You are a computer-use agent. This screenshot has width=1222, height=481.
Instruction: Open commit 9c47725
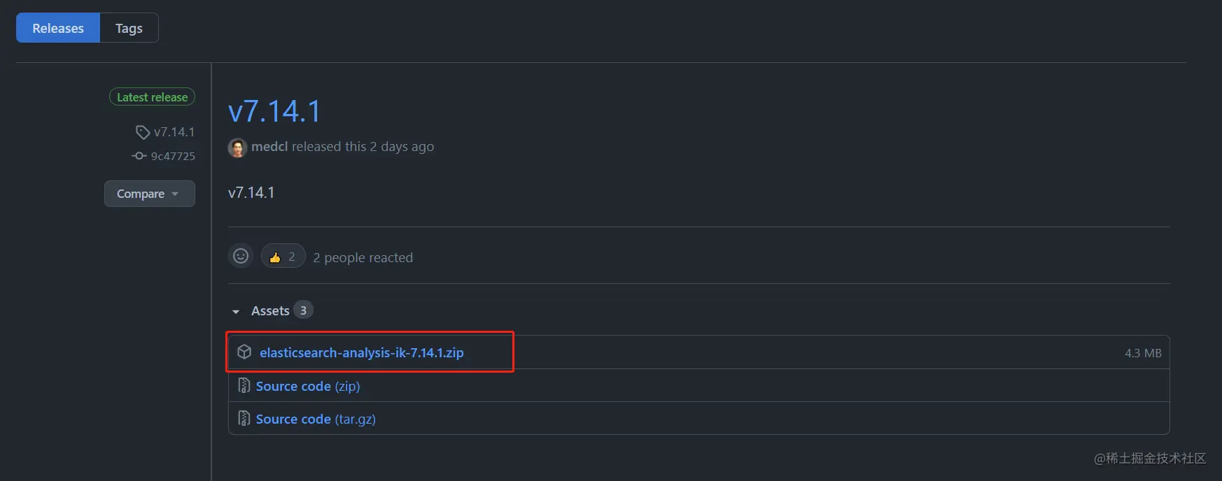(173, 156)
